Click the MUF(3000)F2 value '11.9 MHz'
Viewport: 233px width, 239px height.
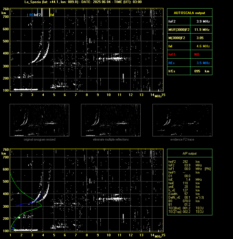click(202, 30)
